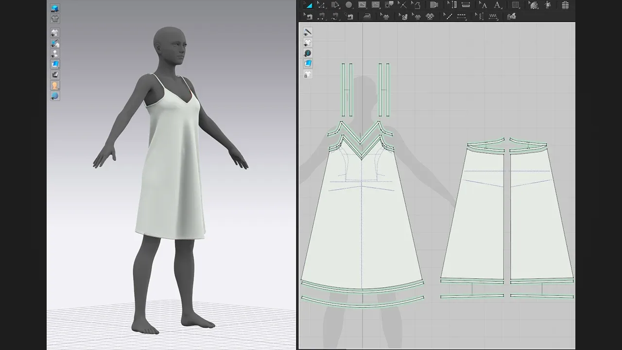Viewport: 622px width, 350px height.
Task: Open the Textured Surface render style dropdown in 3D window
Action: click(55, 64)
